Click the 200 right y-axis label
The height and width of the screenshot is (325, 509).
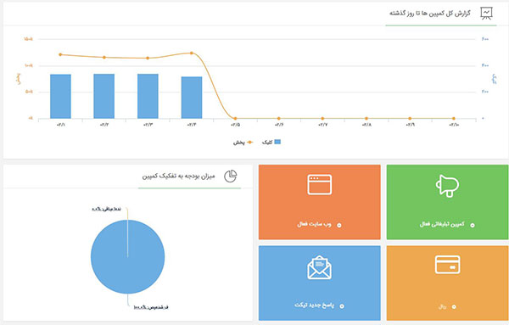[485, 92]
